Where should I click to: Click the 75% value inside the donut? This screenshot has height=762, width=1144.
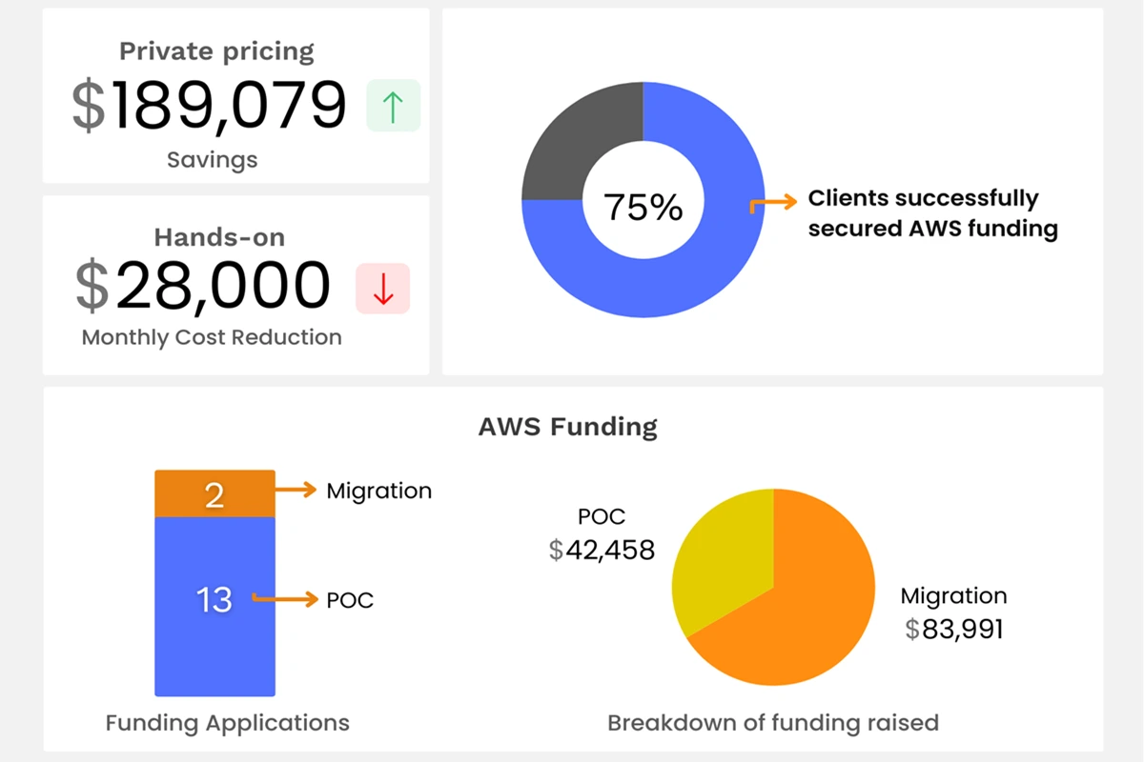pyautogui.click(x=643, y=207)
